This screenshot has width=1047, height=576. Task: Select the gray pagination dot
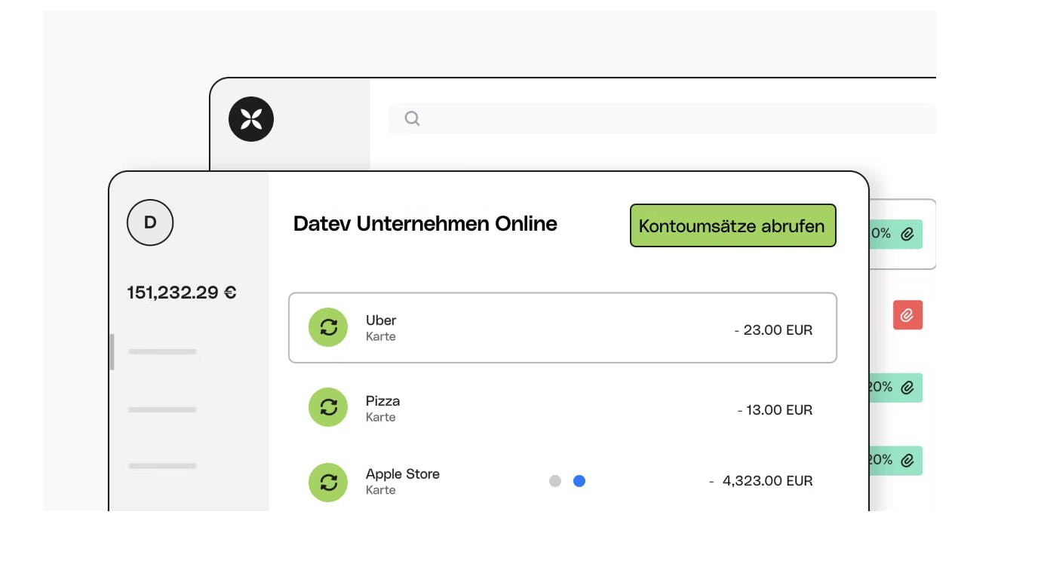(x=555, y=480)
